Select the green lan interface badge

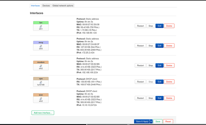[41, 23]
